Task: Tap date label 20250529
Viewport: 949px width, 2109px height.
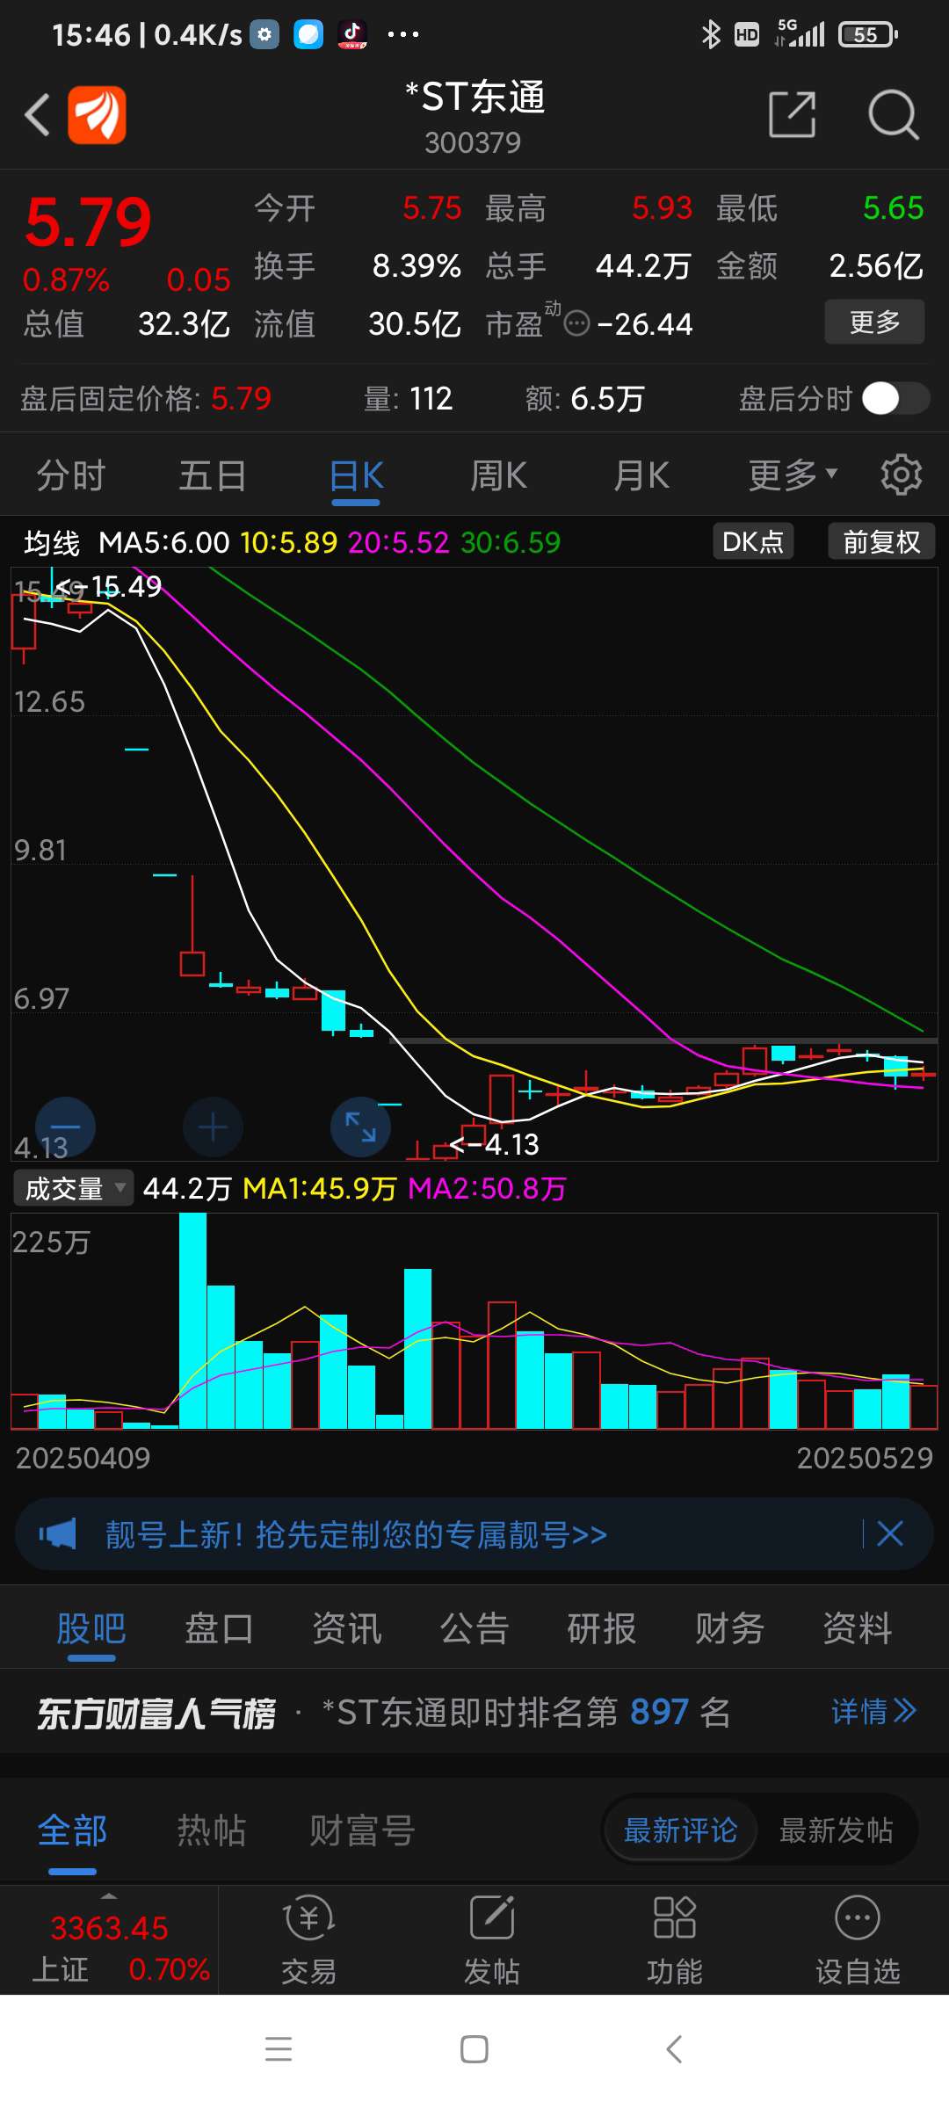Action: 865,1458
